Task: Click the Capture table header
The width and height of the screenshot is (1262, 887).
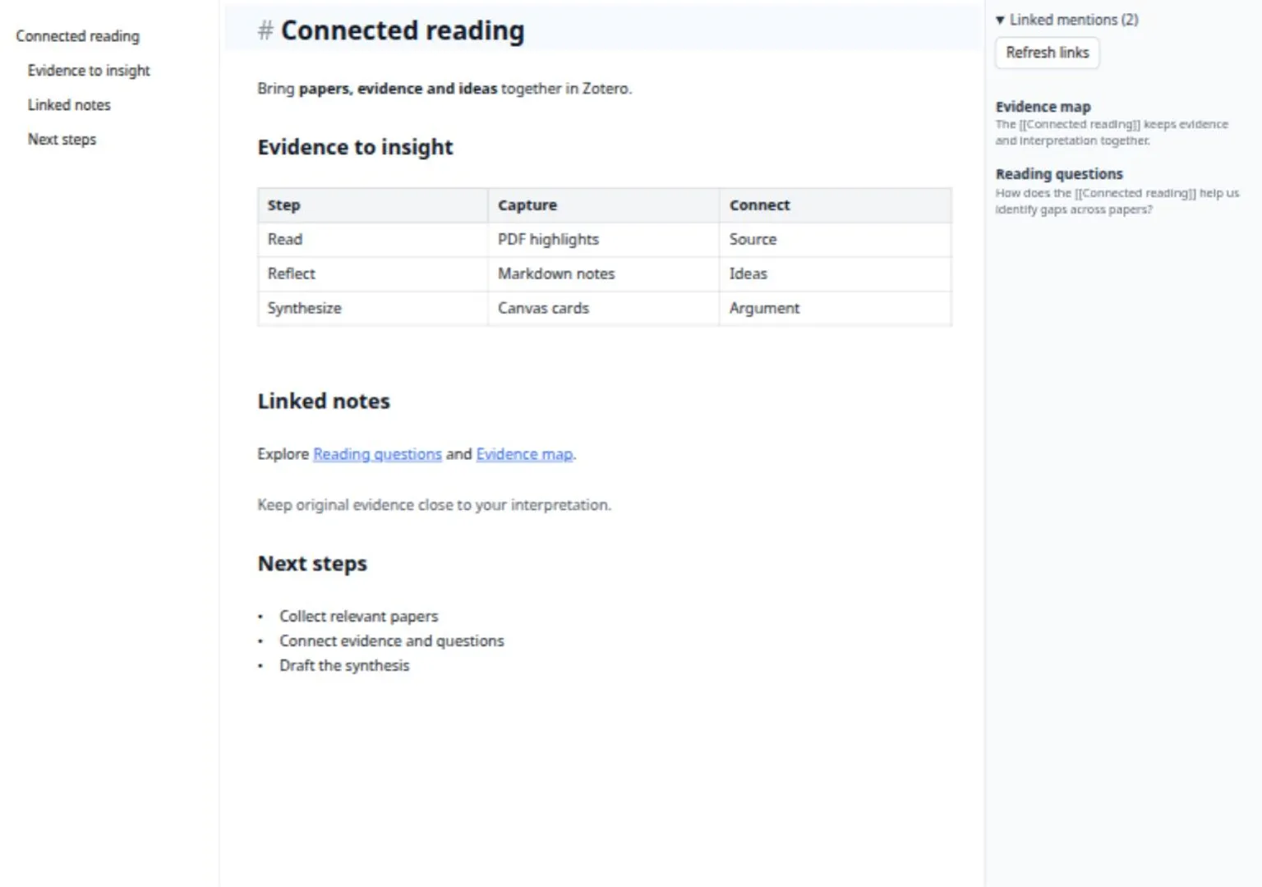Action: click(603, 205)
